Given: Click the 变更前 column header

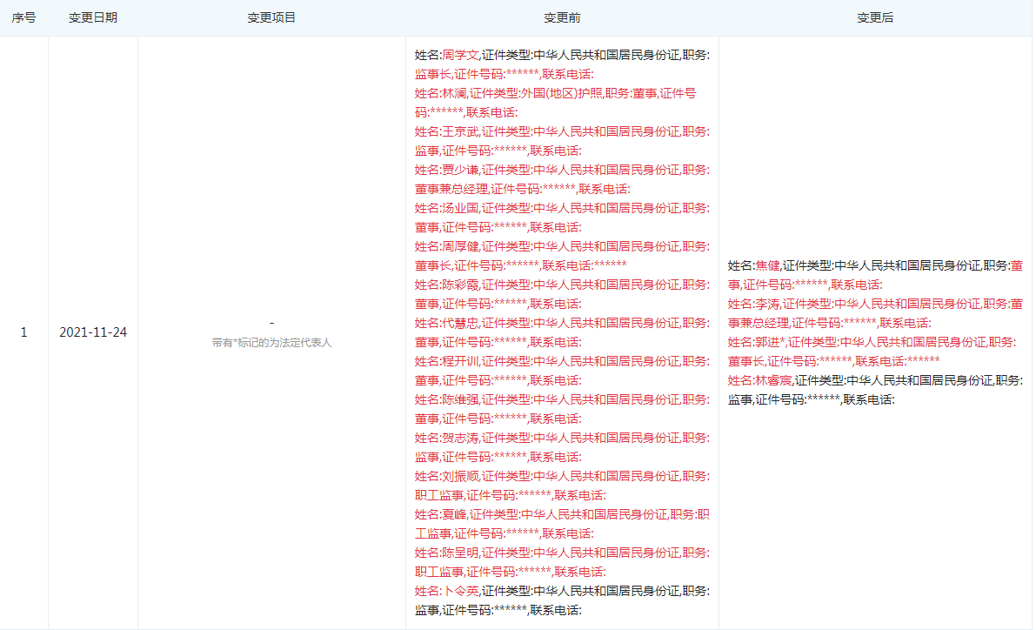Looking at the screenshot, I should 562,17.
